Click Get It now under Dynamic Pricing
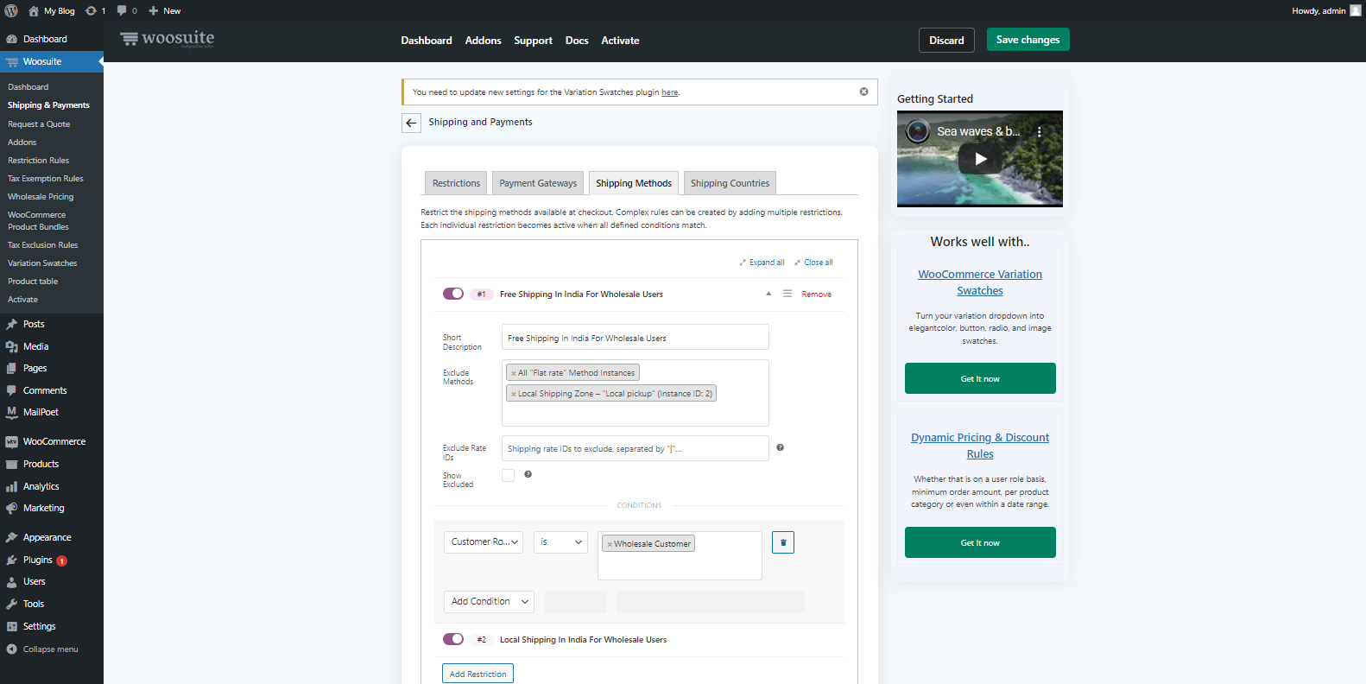This screenshot has width=1366, height=684. [x=980, y=542]
